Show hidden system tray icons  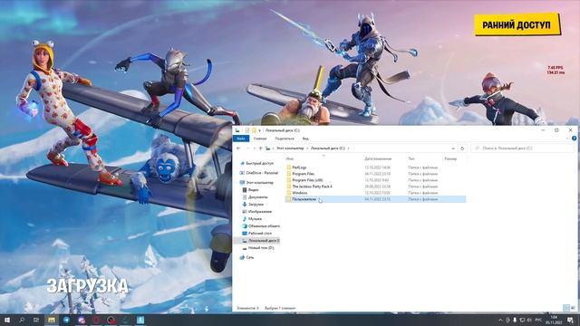tap(500, 320)
